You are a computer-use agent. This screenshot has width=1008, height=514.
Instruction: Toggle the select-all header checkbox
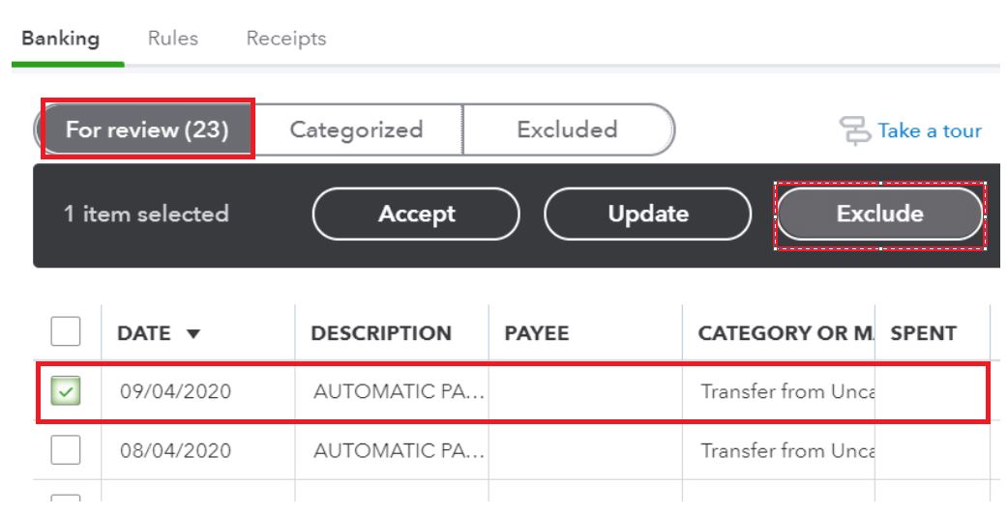[x=65, y=333]
